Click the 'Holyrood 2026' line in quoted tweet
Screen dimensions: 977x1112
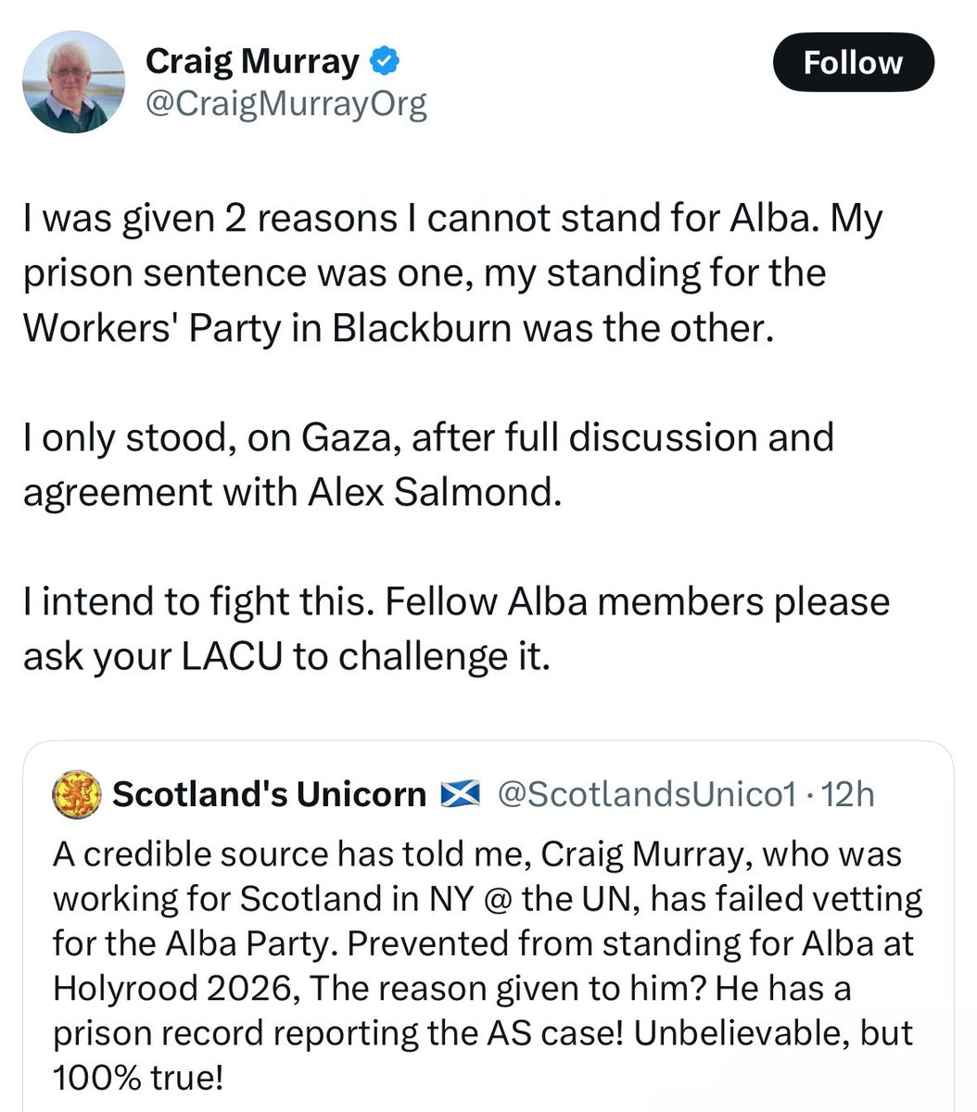(x=451, y=988)
